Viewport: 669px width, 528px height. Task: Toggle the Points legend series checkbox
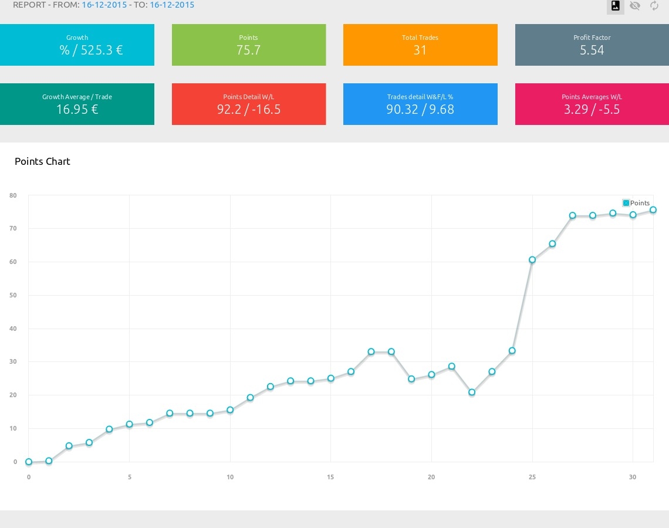pos(626,203)
